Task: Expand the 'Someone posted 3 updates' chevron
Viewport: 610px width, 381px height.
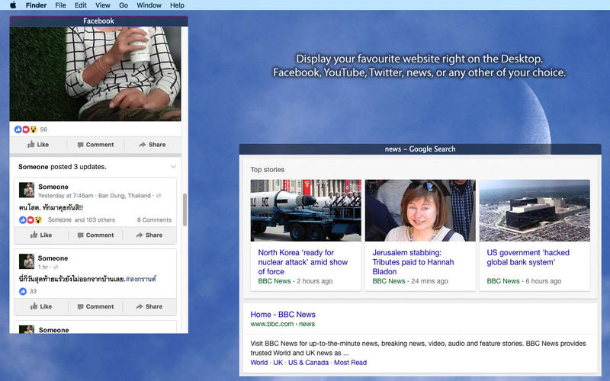Action: coord(173,167)
